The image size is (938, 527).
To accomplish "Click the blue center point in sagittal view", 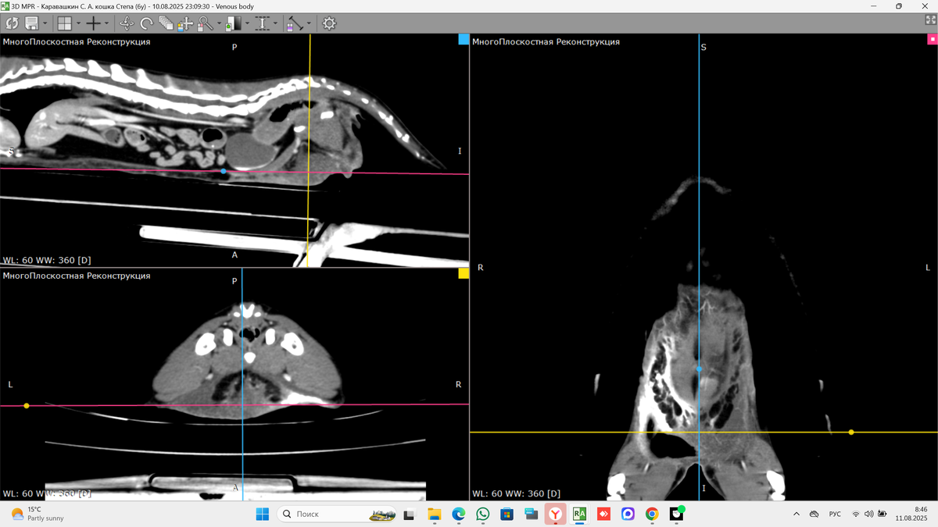I will [x=224, y=171].
